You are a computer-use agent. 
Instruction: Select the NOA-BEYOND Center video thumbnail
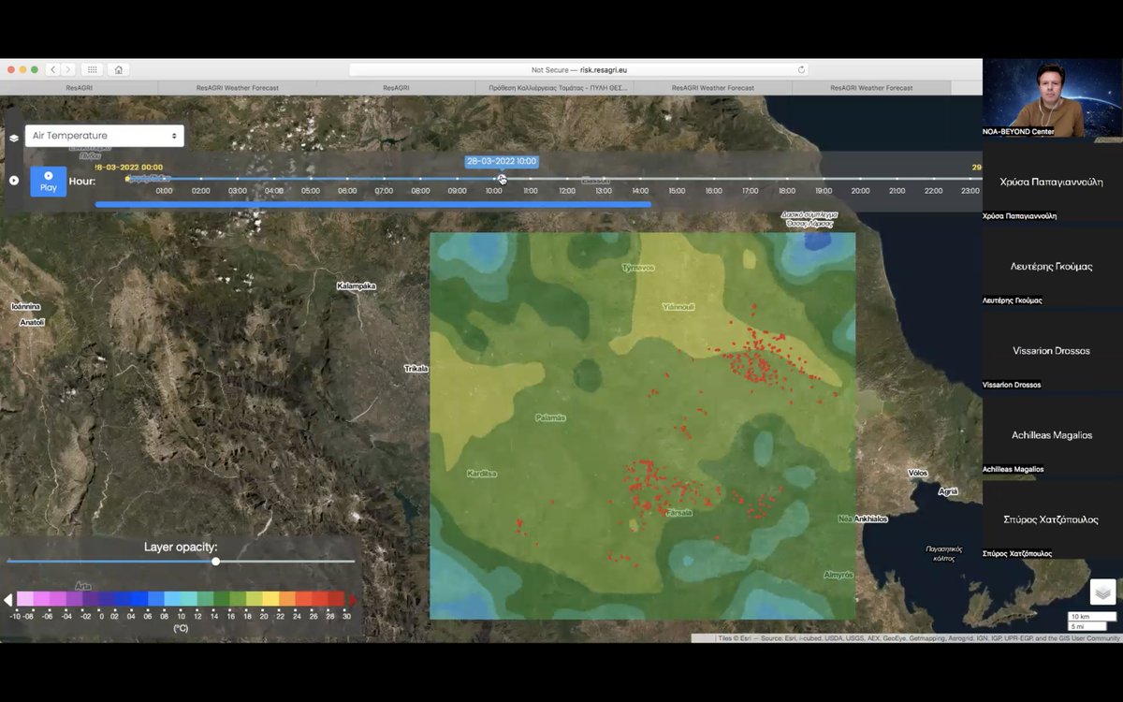coord(1053,97)
